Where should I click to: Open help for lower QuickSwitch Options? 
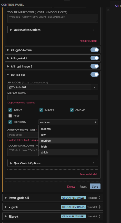94,163
